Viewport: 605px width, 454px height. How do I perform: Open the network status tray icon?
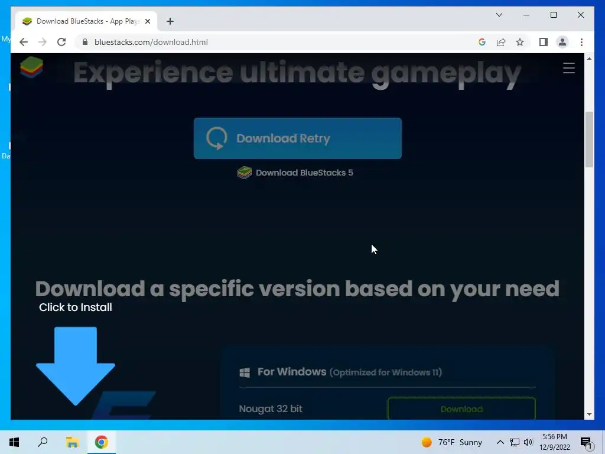[x=515, y=442]
